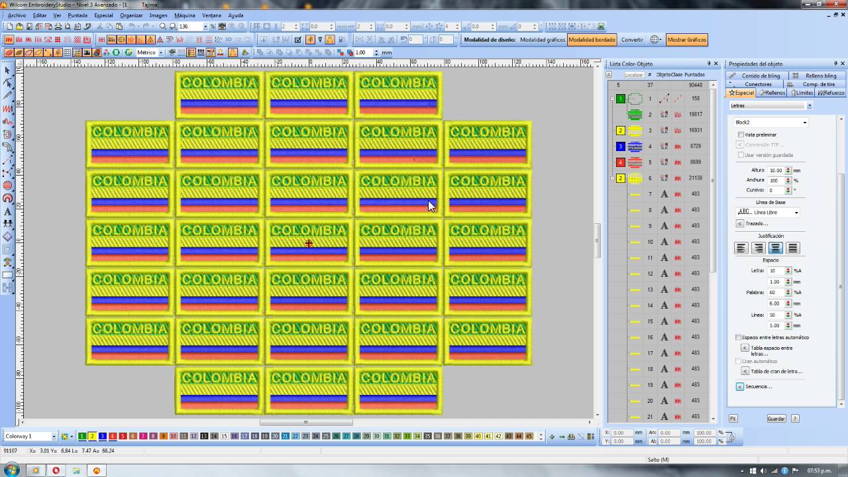Open the Puntada menu
The width and height of the screenshot is (848, 477).
coord(78,15)
